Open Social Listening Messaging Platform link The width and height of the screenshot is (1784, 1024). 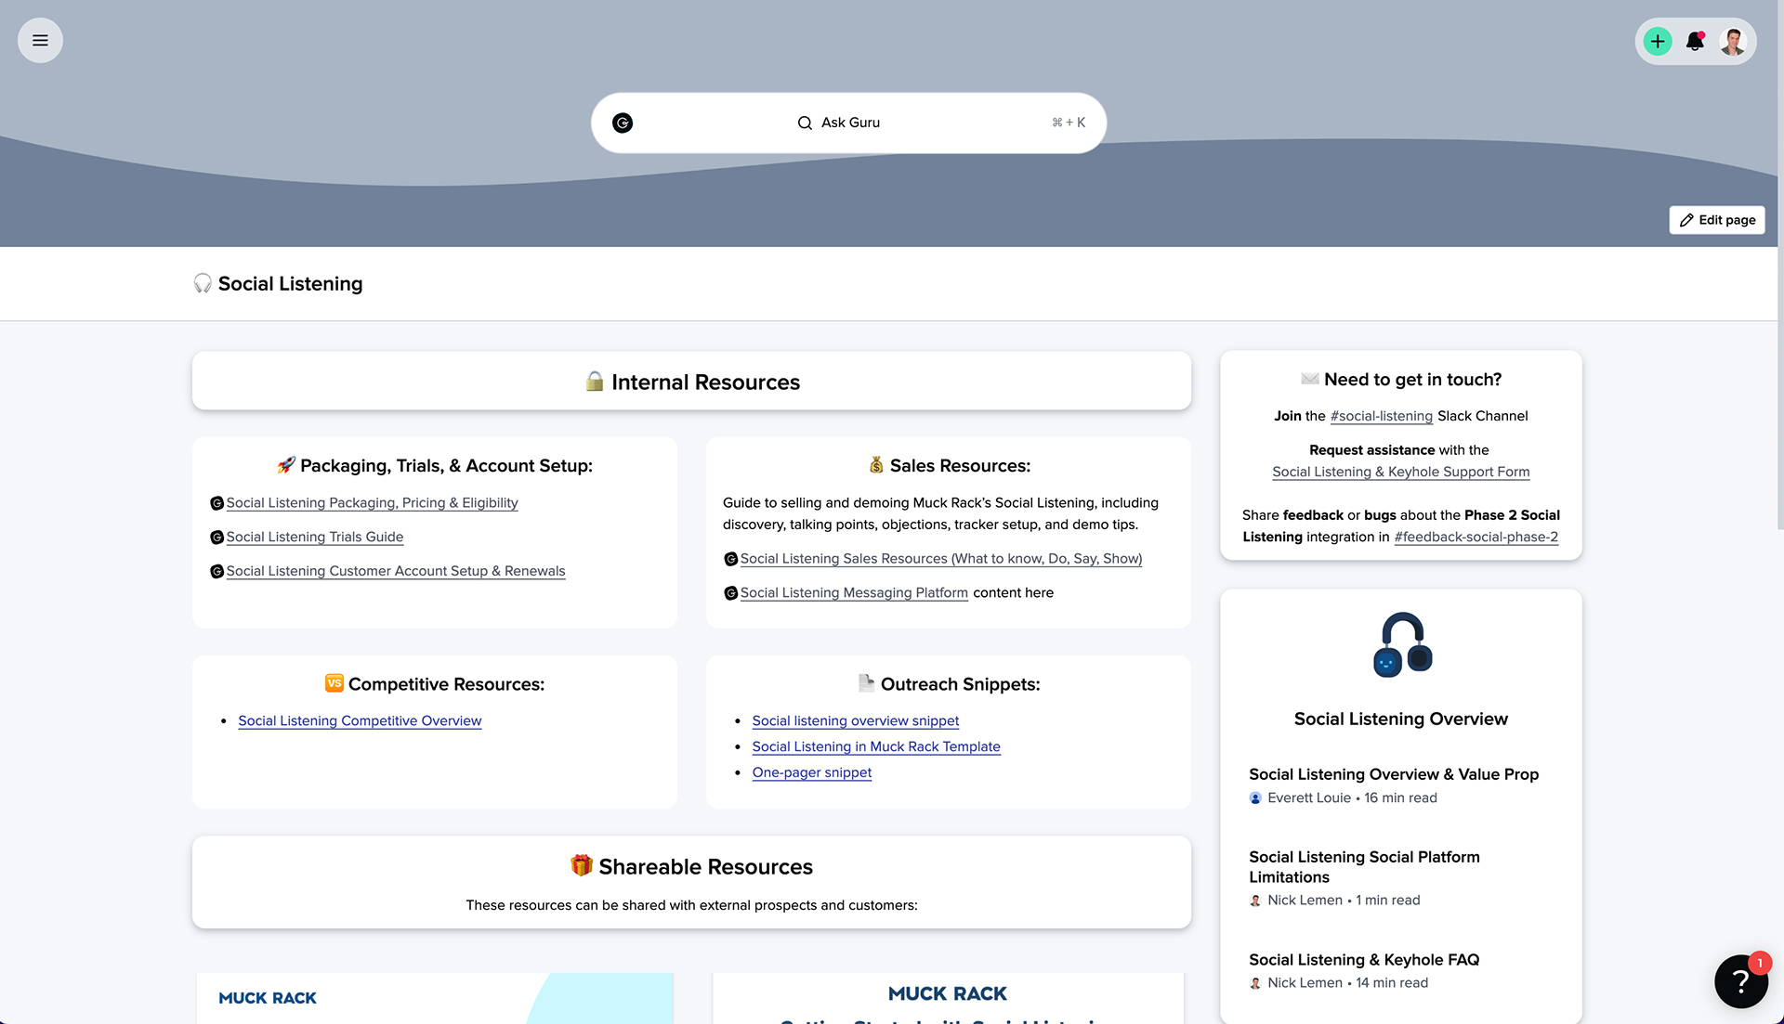point(853,592)
